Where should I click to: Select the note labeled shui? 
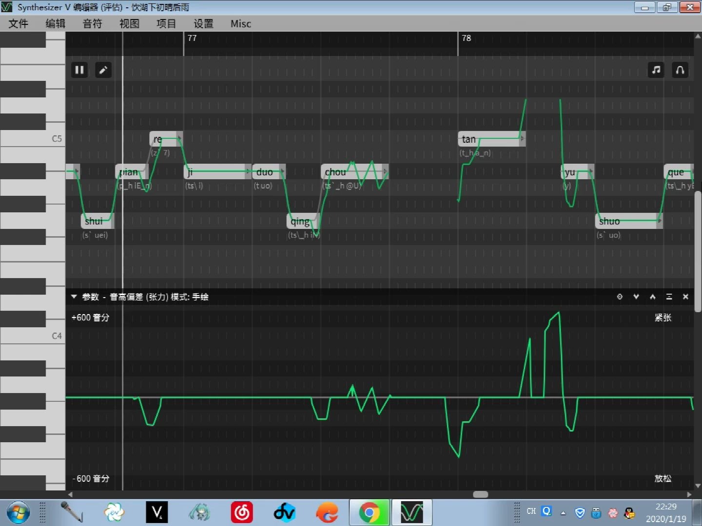97,221
